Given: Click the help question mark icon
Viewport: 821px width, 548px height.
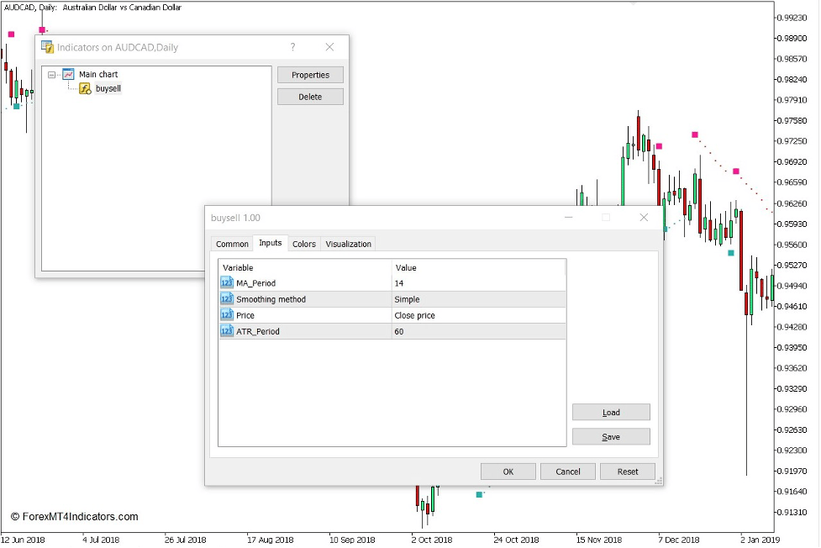Looking at the screenshot, I should [292, 47].
